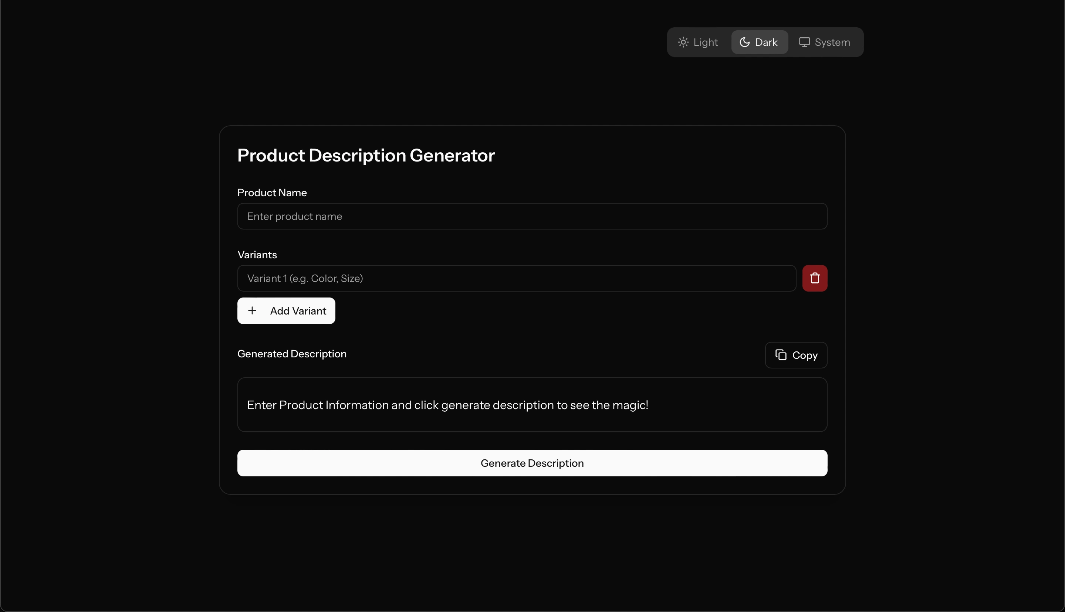Focus the Variant 1 input field

(516, 278)
